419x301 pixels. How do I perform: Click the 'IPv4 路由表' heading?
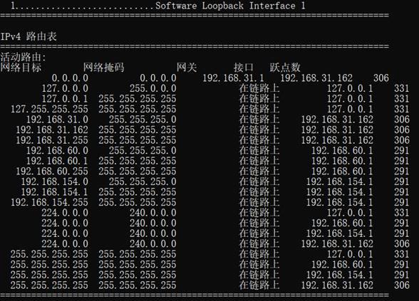pos(29,36)
